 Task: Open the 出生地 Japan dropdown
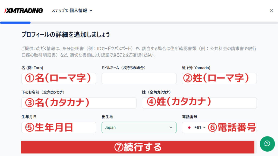click(x=139, y=128)
